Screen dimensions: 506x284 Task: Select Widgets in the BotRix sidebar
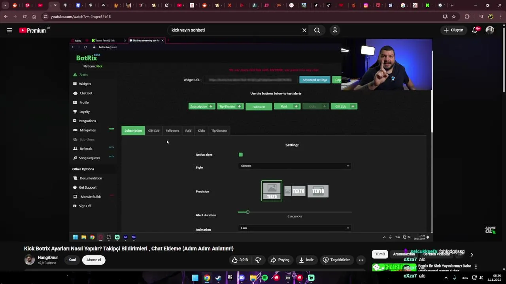(82, 84)
